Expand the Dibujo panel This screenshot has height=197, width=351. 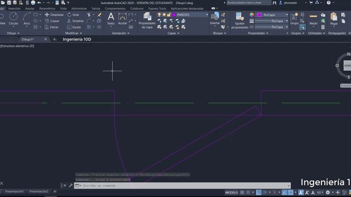[13, 33]
